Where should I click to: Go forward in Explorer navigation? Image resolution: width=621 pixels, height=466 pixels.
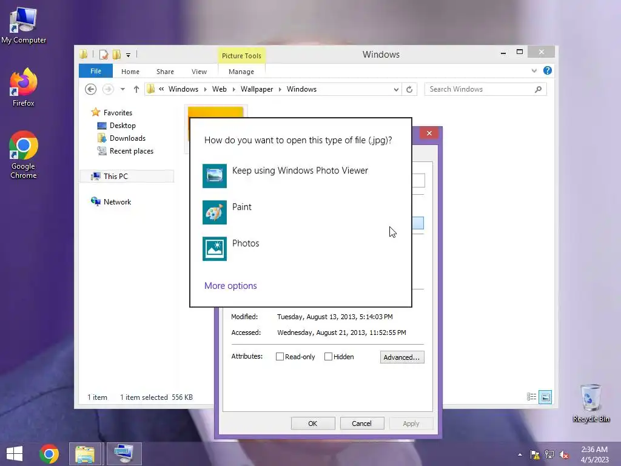click(x=108, y=89)
